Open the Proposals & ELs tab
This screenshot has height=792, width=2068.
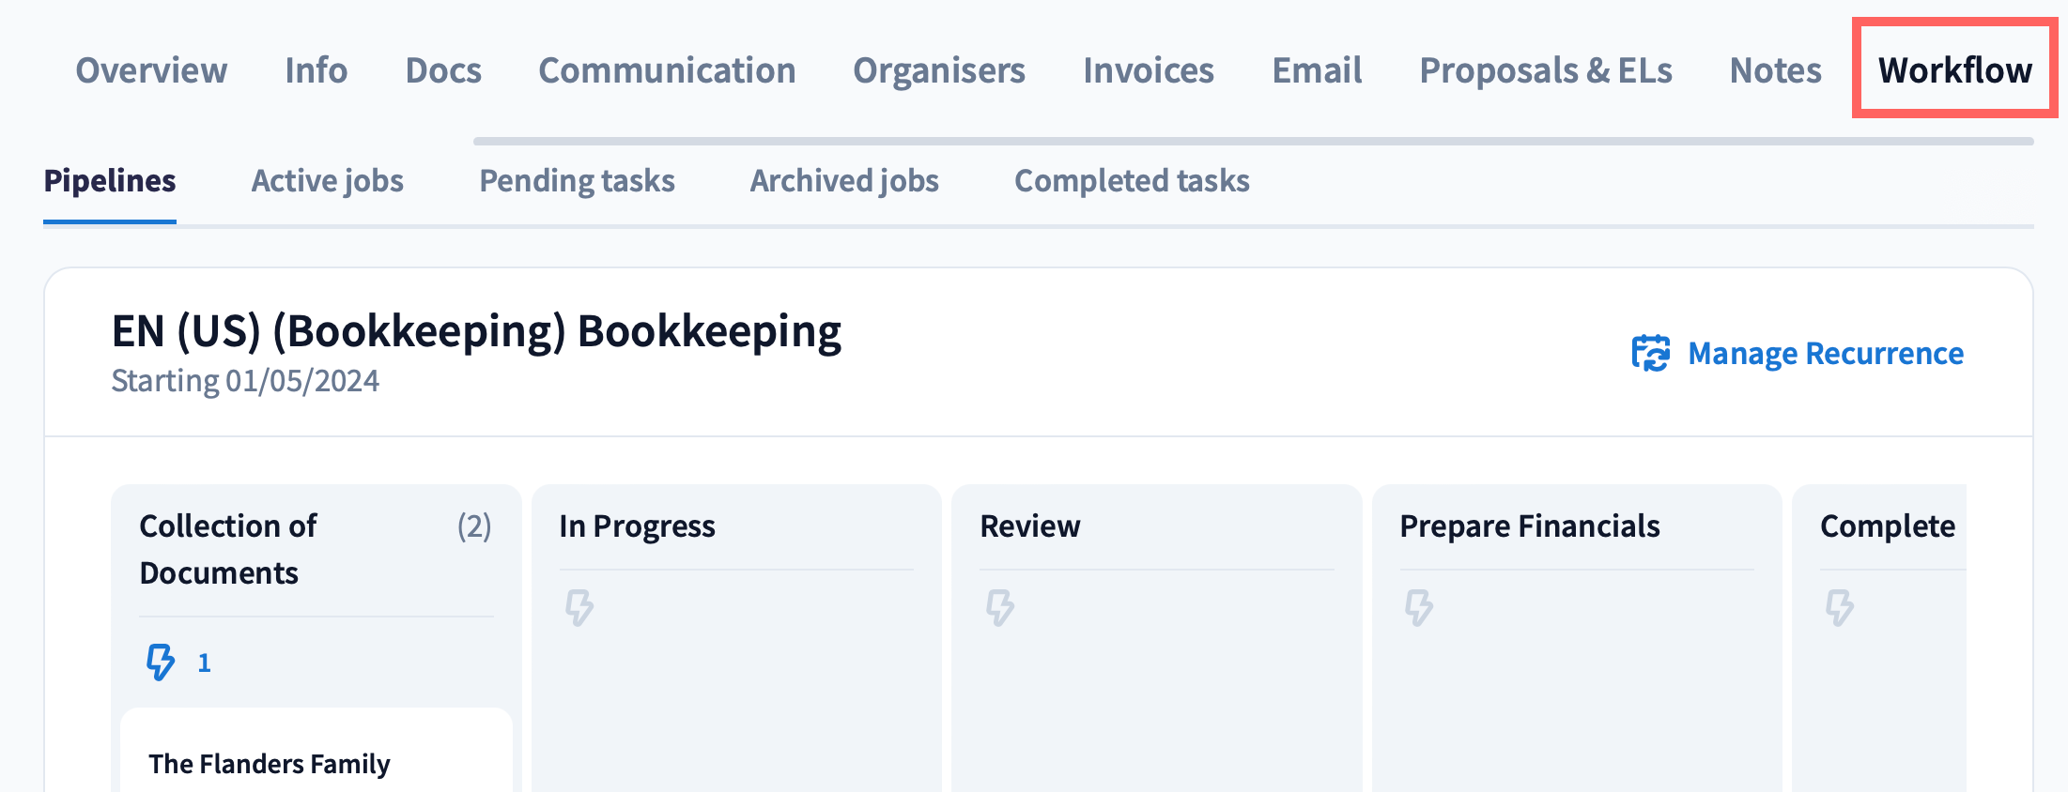(x=1545, y=70)
